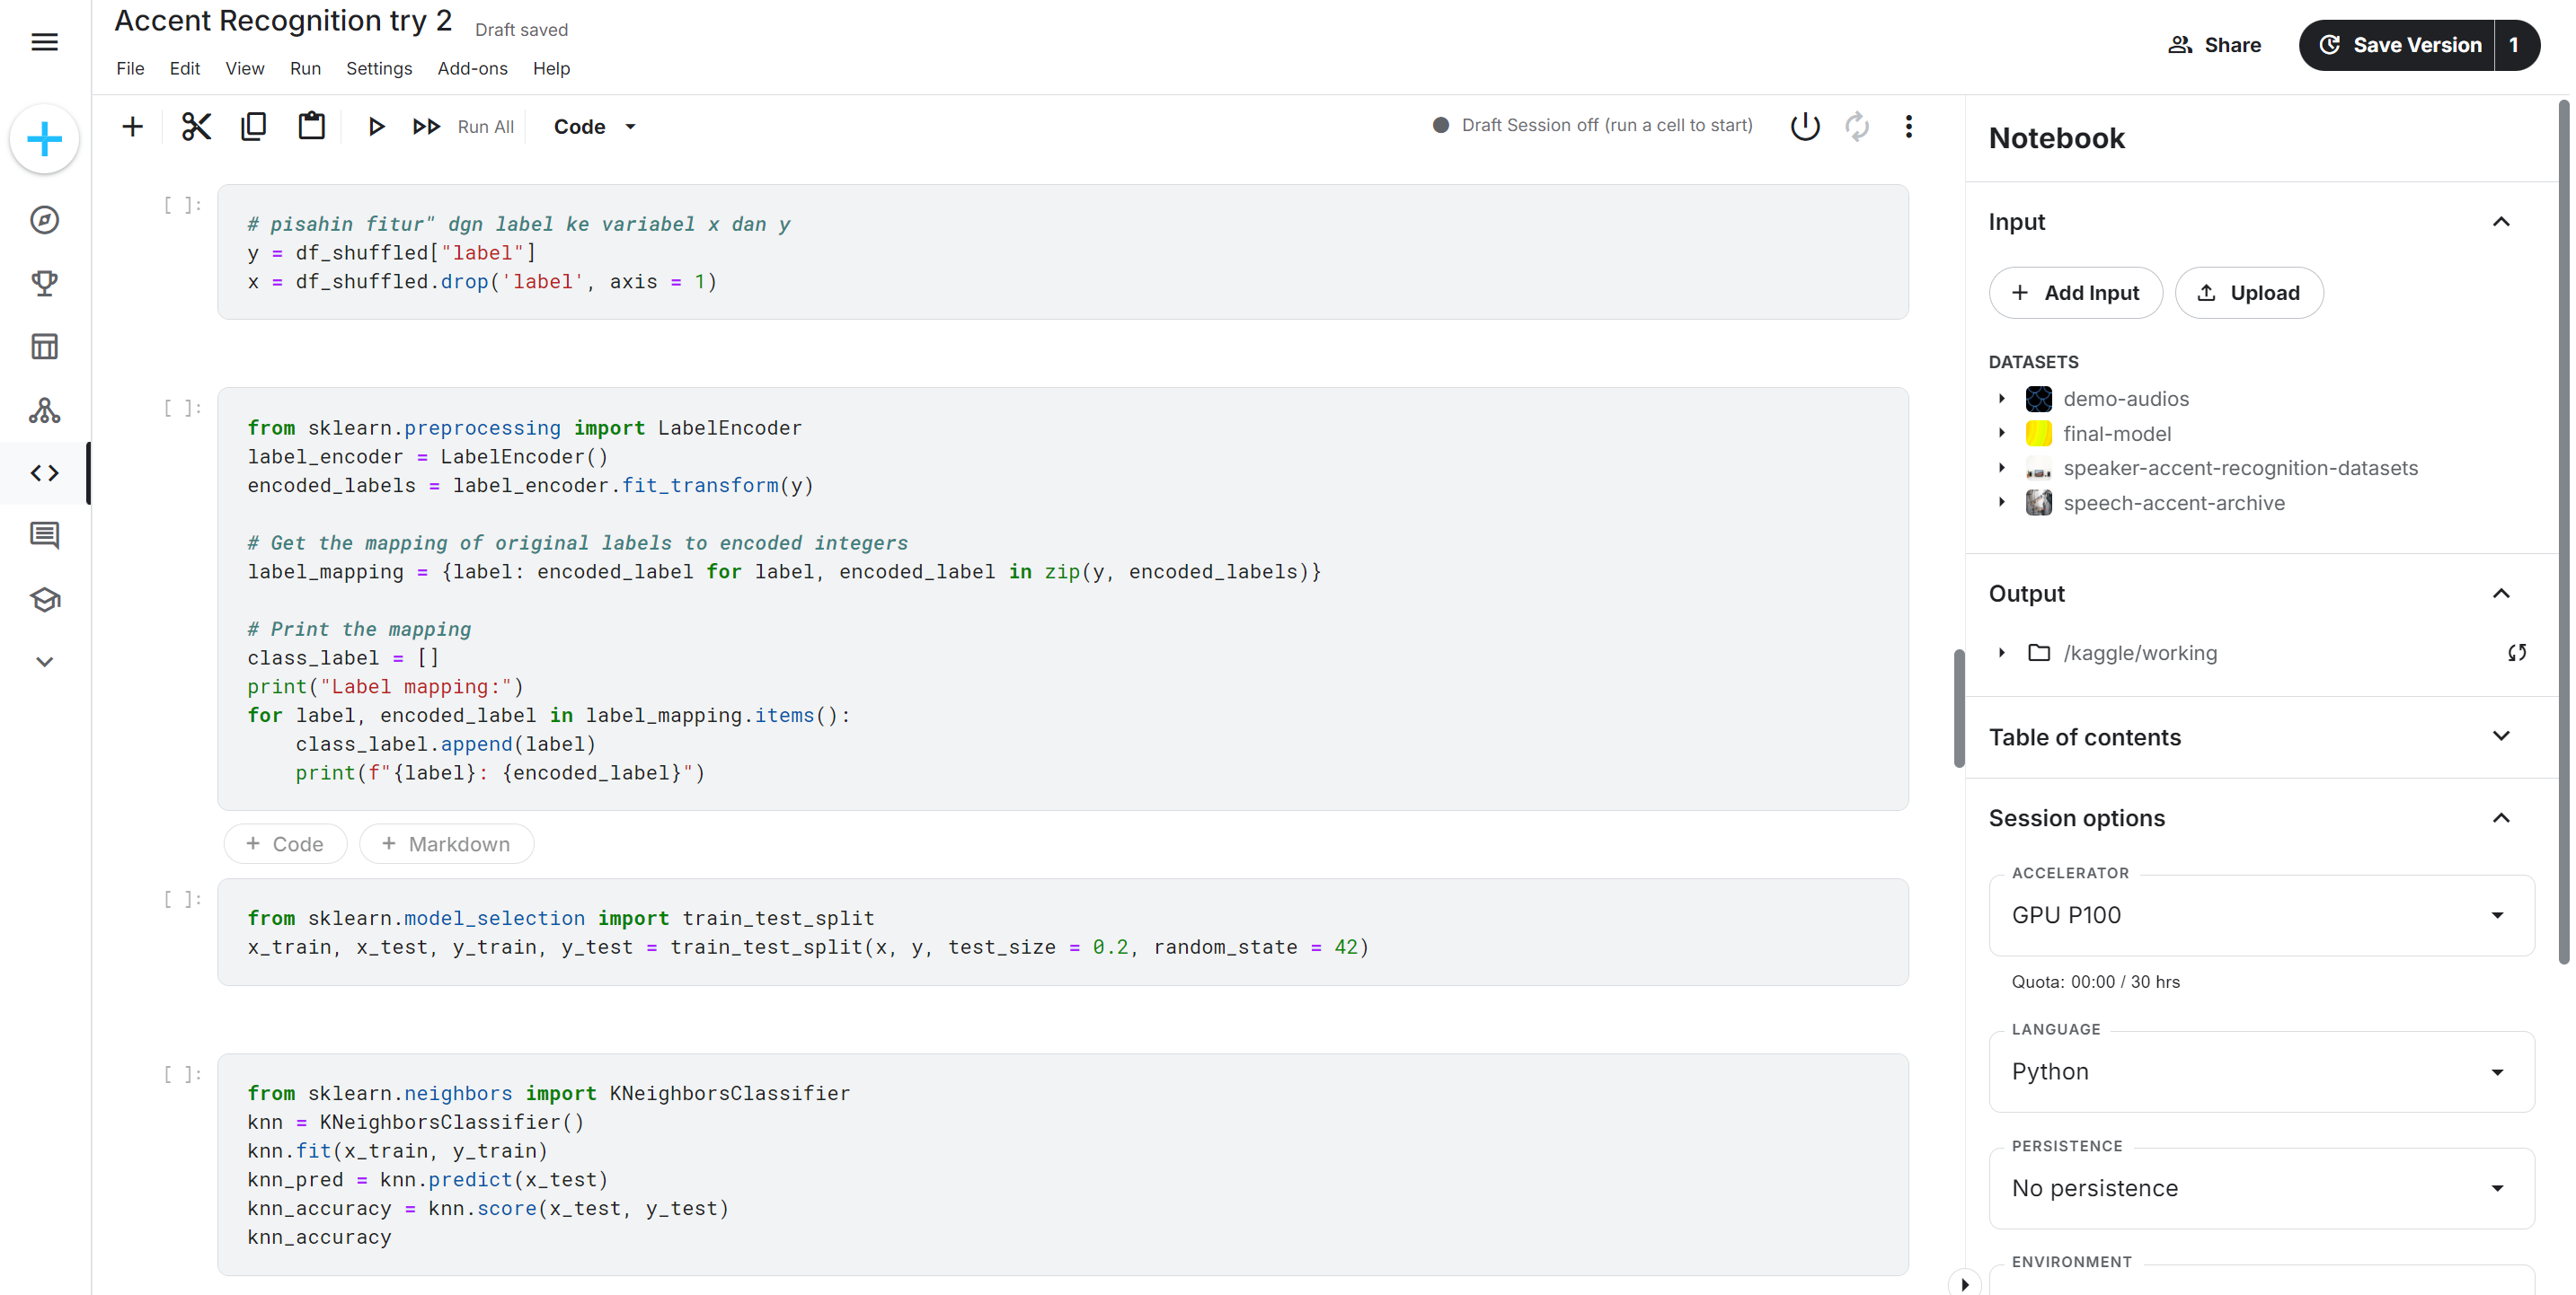Open the Run menu
2576x1295 pixels.
(306, 69)
